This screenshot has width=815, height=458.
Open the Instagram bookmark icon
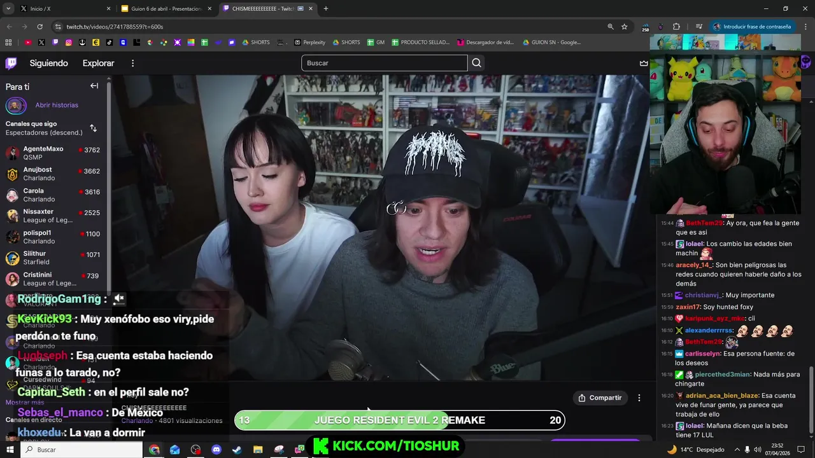[69, 43]
